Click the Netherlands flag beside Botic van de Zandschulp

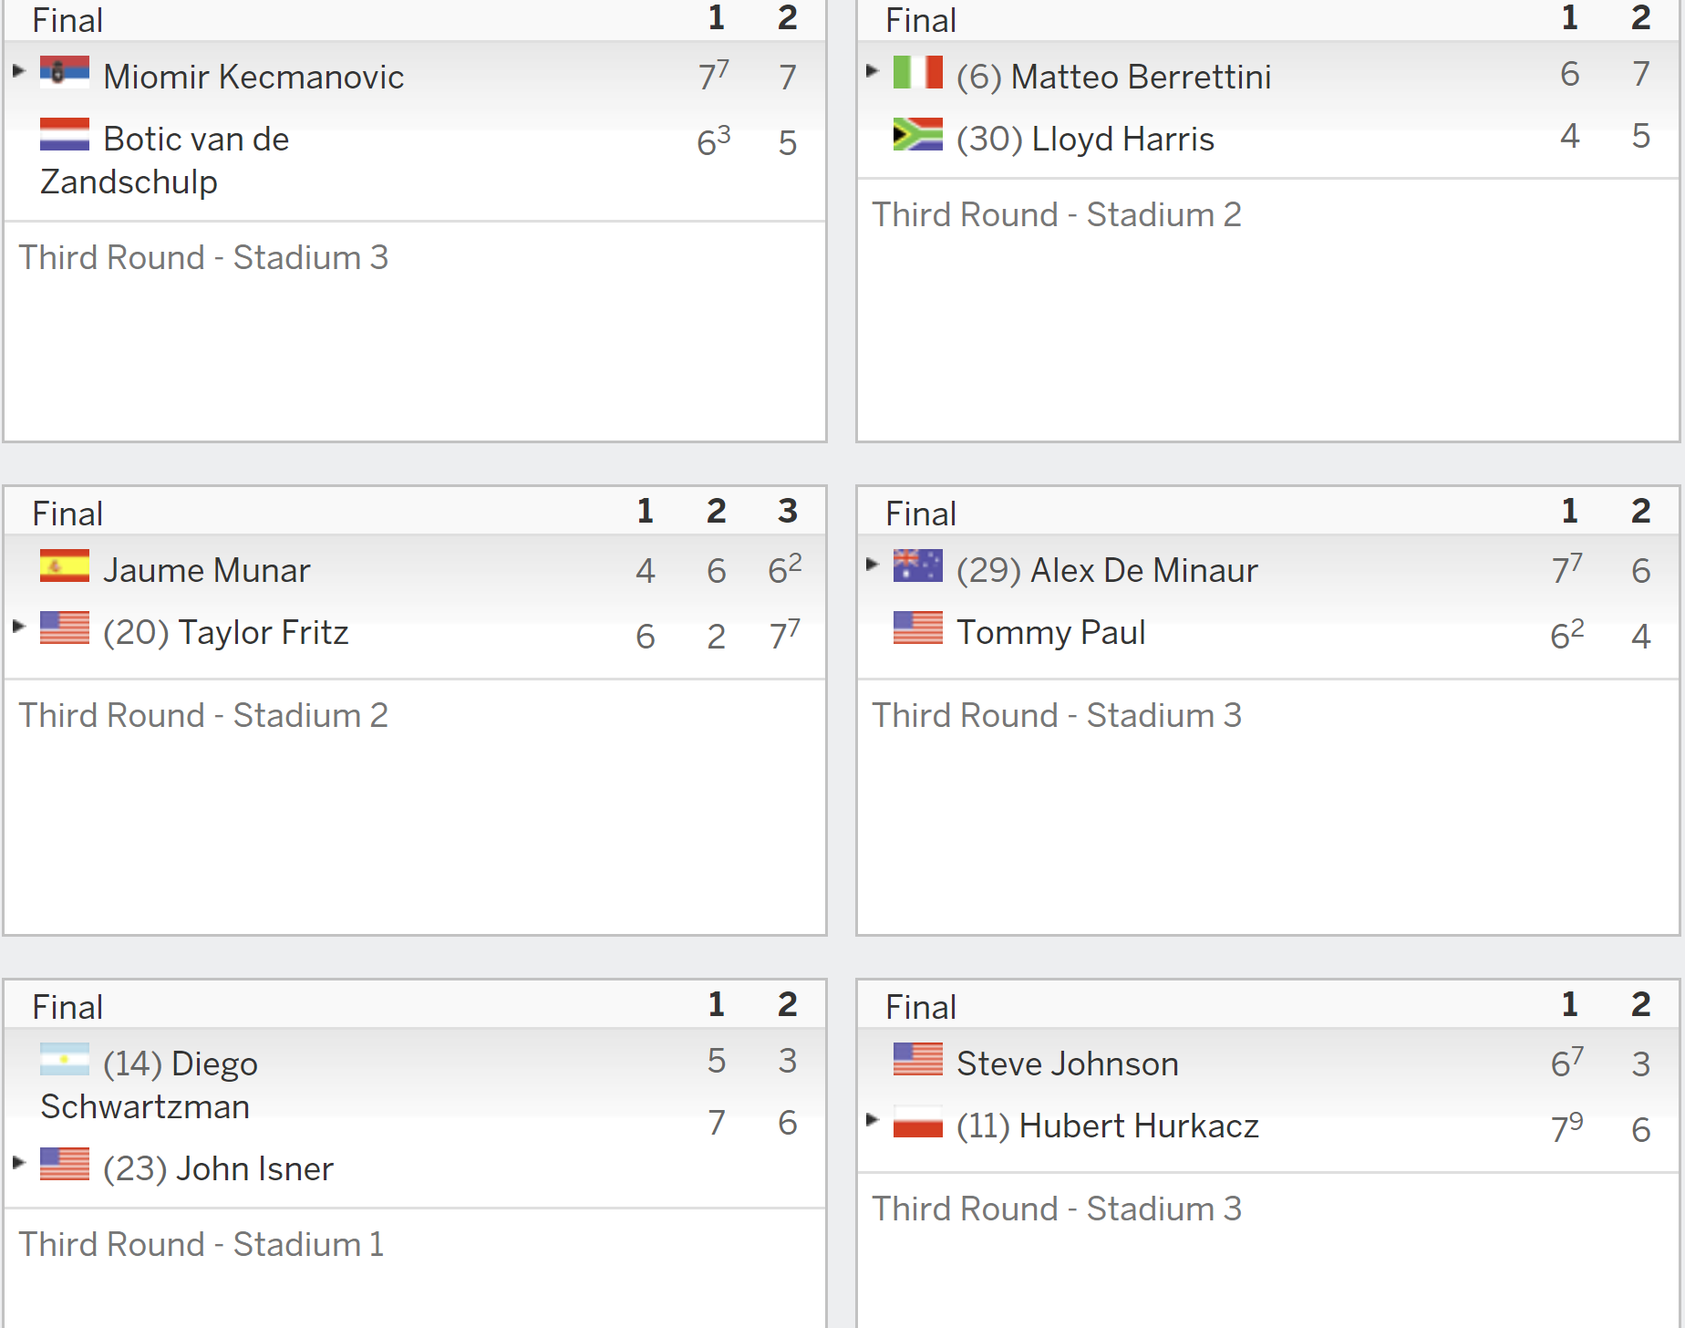[x=65, y=134]
